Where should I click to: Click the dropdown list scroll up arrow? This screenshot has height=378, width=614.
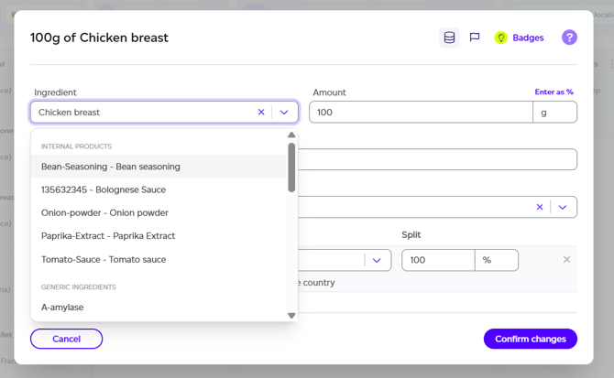tap(291, 135)
